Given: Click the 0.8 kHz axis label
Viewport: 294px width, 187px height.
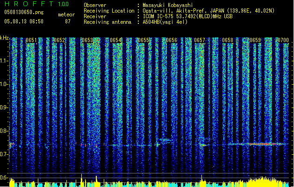Looking at the screenshot, I should coord(4,131).
